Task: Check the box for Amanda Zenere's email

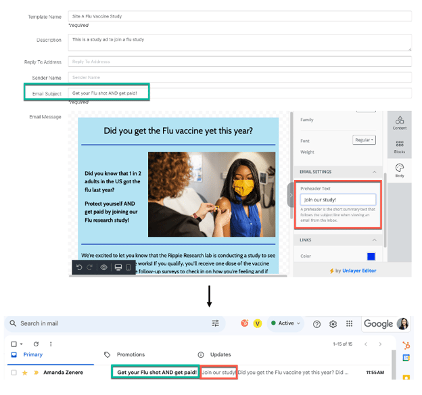Action: [14, 373]
